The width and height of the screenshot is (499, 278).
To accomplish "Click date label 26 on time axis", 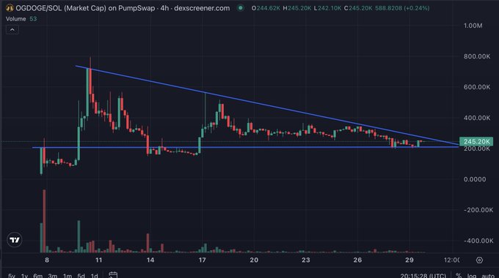I will coord(357,260).
